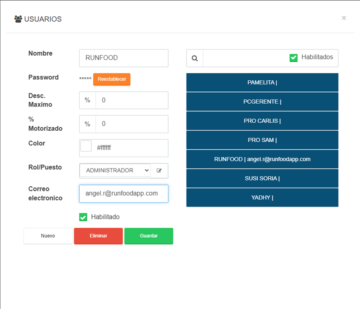Pick PRO SAM from the user list
The height and width of the screenshot is (309, 360).
(262, 140)
